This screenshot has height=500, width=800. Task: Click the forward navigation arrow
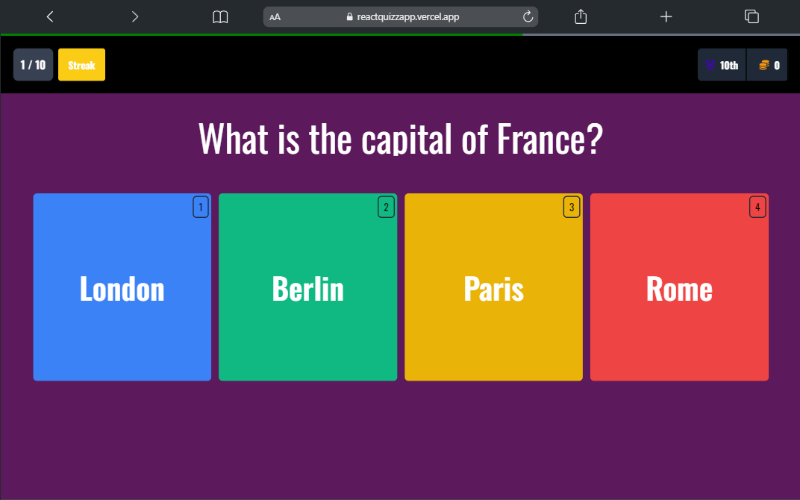(134, 16)
